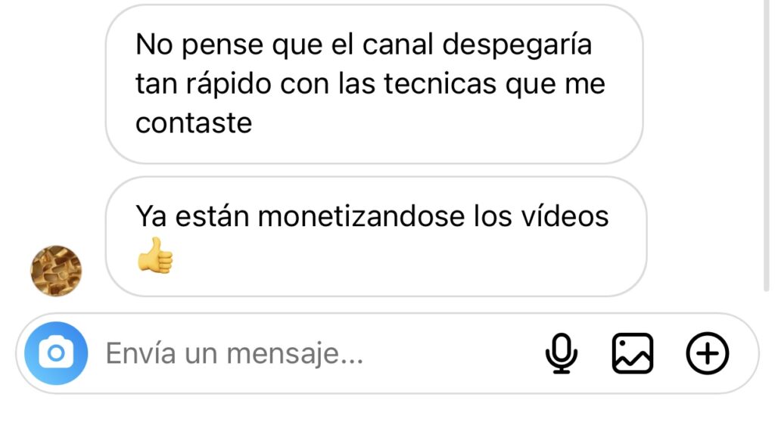Image resolution: width=775 pixels, height=425 pixels.
Task: Click the word "monetizandose" in the second message
Action: pos(361,216)
